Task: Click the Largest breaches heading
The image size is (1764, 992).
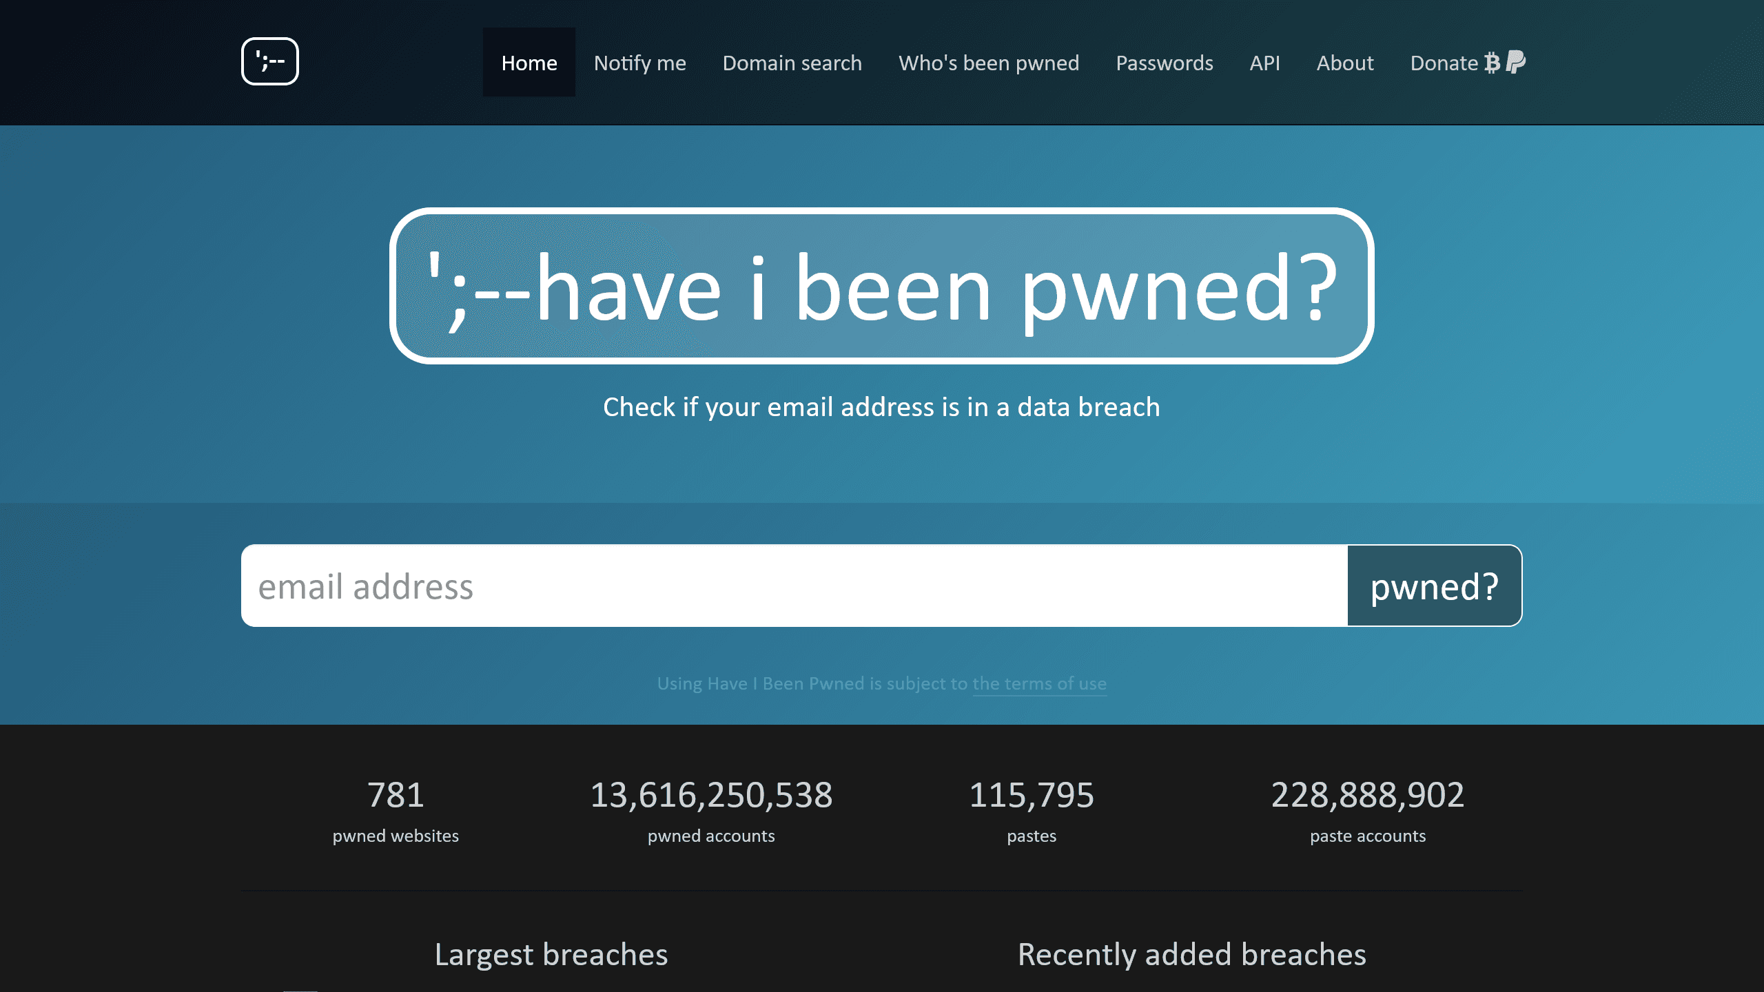Action: coord(551,954)
